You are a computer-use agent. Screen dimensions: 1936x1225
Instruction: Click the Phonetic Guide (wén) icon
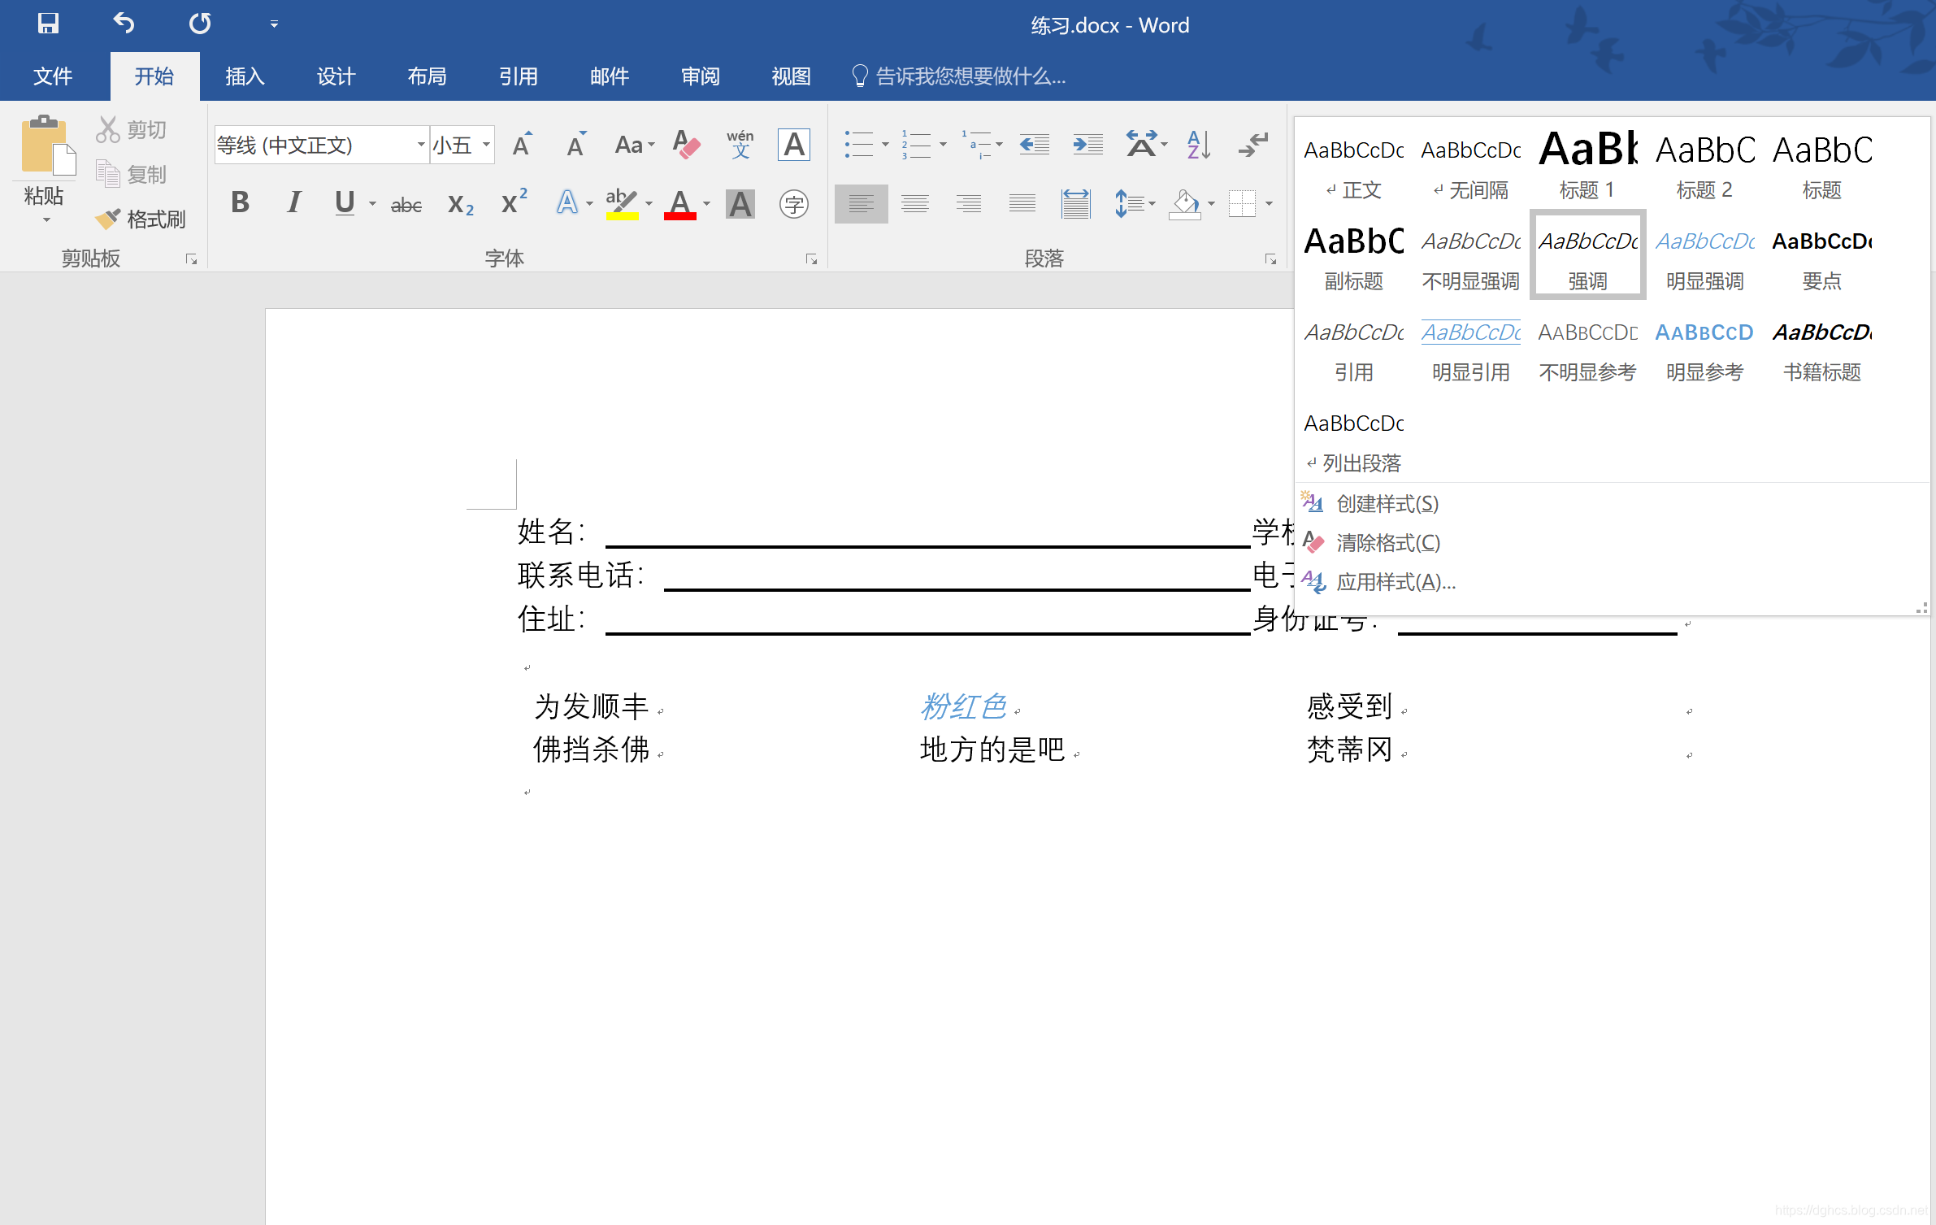(740, 145)
